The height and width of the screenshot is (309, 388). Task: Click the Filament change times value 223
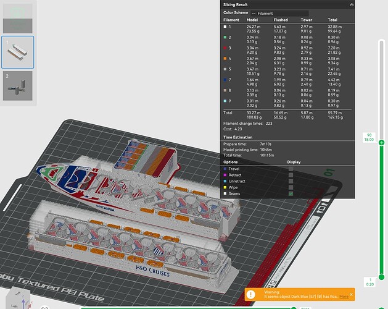pyautogui.click(x=269, y=123)
